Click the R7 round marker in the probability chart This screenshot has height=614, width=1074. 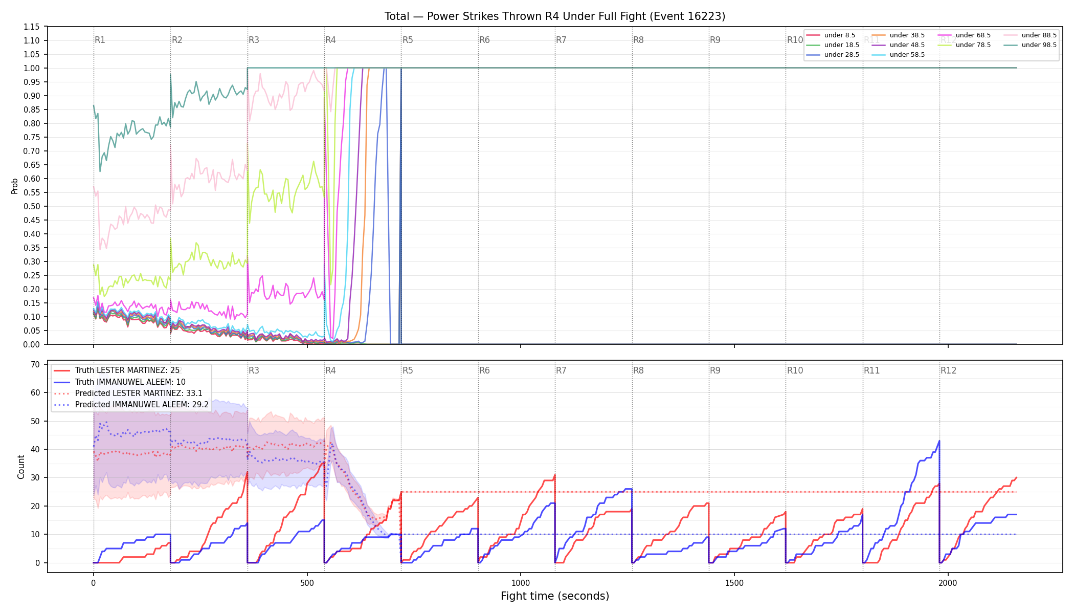[x=562, y=40]
